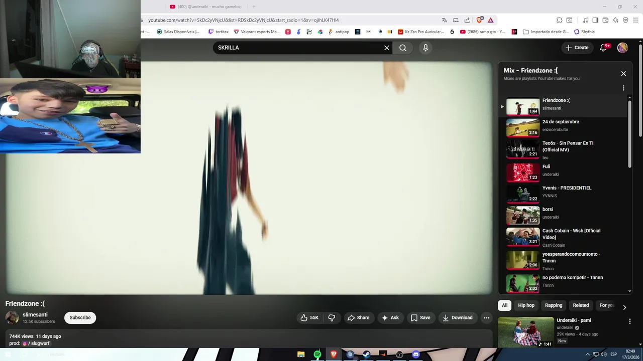Start voice search with microphone icon

(x=425, y=48)
